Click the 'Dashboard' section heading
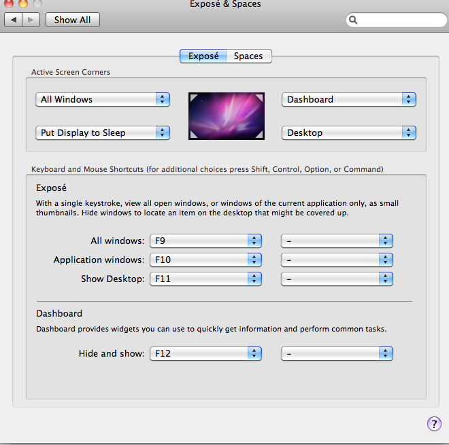The width and height of the screenshot is (449, 445). point(59,313)
